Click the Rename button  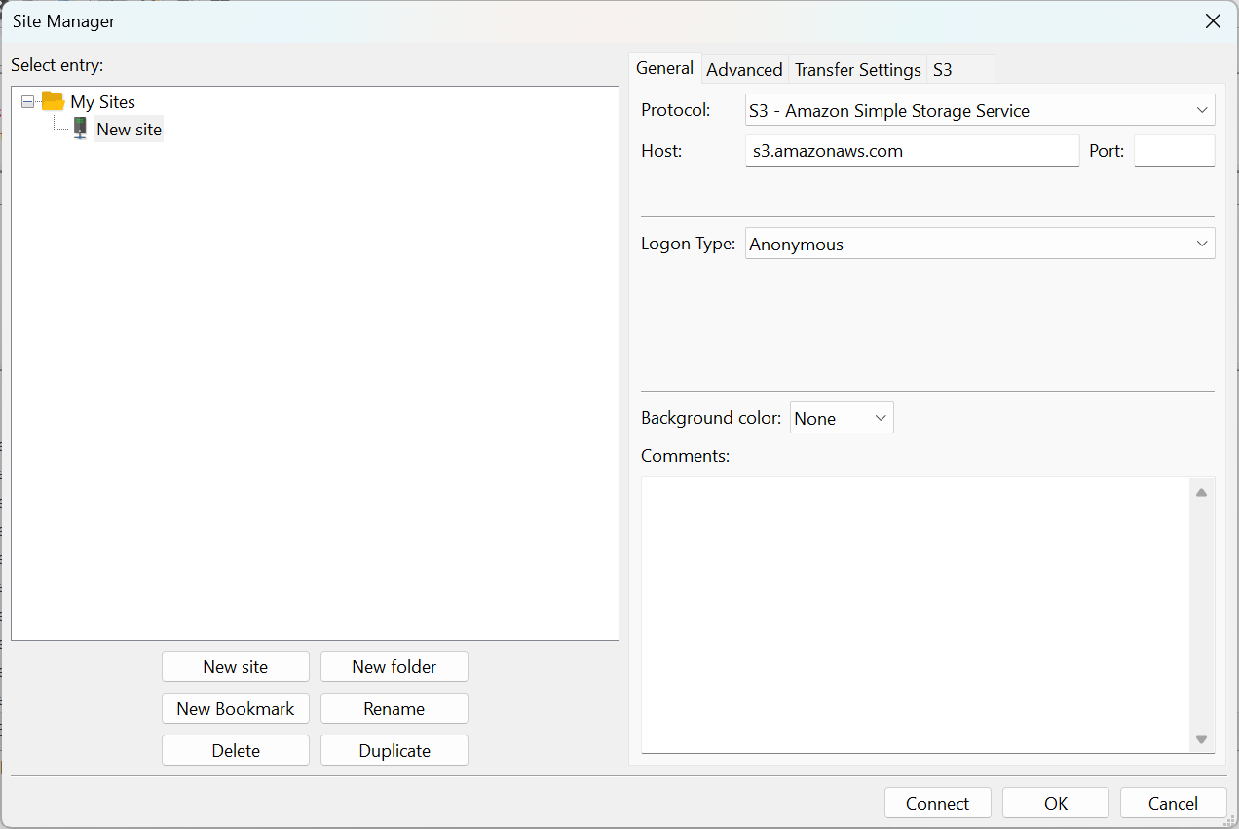[394, 708]
